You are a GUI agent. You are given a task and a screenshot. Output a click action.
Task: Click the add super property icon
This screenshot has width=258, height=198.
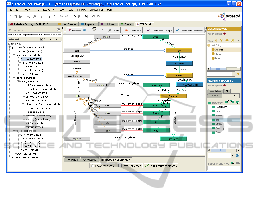(232, 163)
